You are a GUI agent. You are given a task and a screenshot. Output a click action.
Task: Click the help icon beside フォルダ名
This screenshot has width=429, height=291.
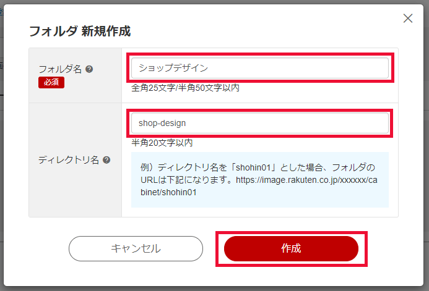point(90,69)
